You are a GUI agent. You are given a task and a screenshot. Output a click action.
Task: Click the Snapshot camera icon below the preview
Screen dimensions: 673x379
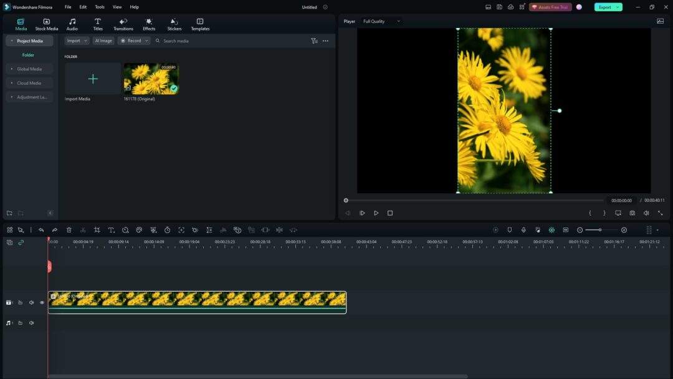(x=632, y=213)
